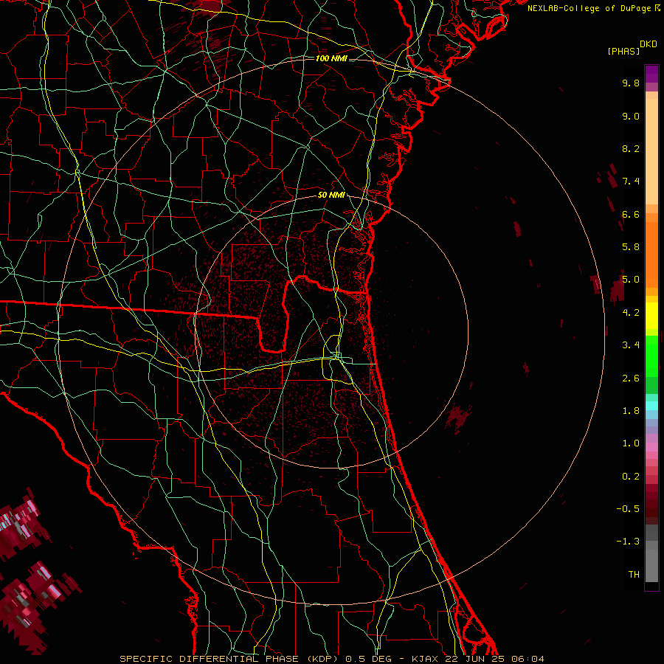Pick the pink segment of the color bar
664x664 pixels.
(651, 447)
